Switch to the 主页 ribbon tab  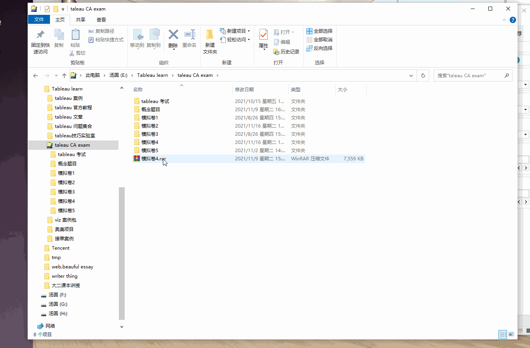(60, 20)
